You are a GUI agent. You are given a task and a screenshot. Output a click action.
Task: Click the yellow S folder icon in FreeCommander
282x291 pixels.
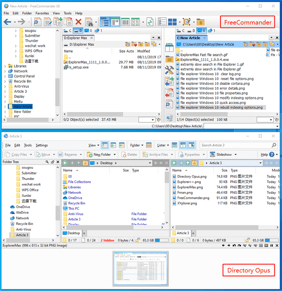201,22
